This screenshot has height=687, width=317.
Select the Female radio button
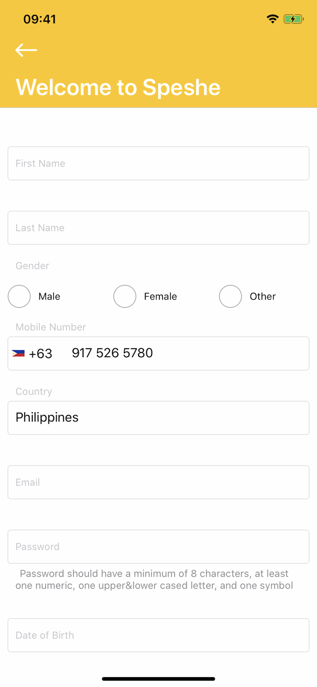click(125, 296)
